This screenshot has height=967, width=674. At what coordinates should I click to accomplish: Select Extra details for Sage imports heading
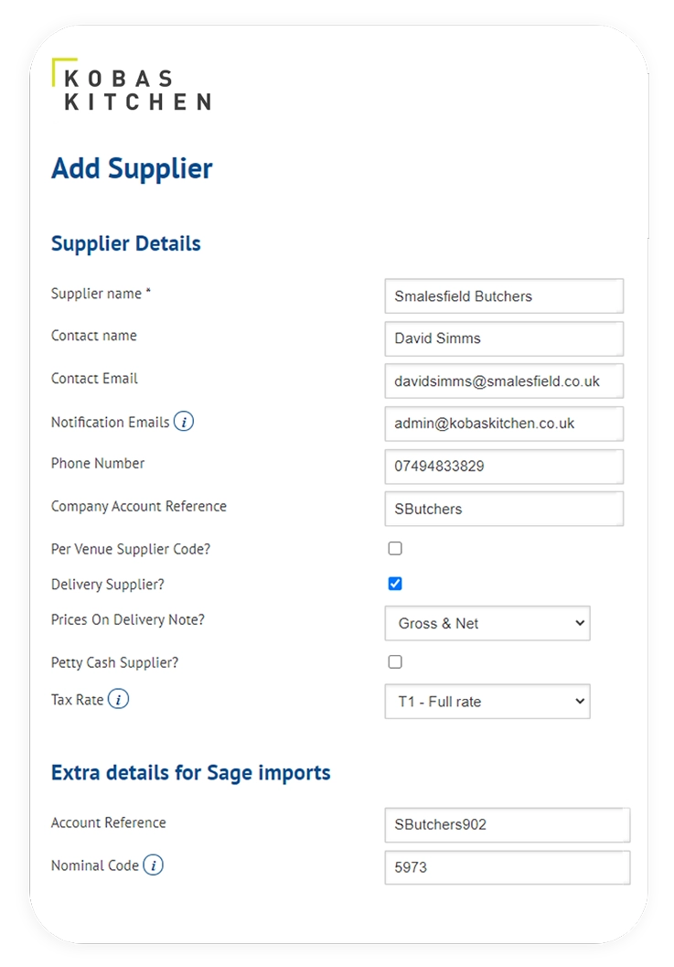[190, 773]
